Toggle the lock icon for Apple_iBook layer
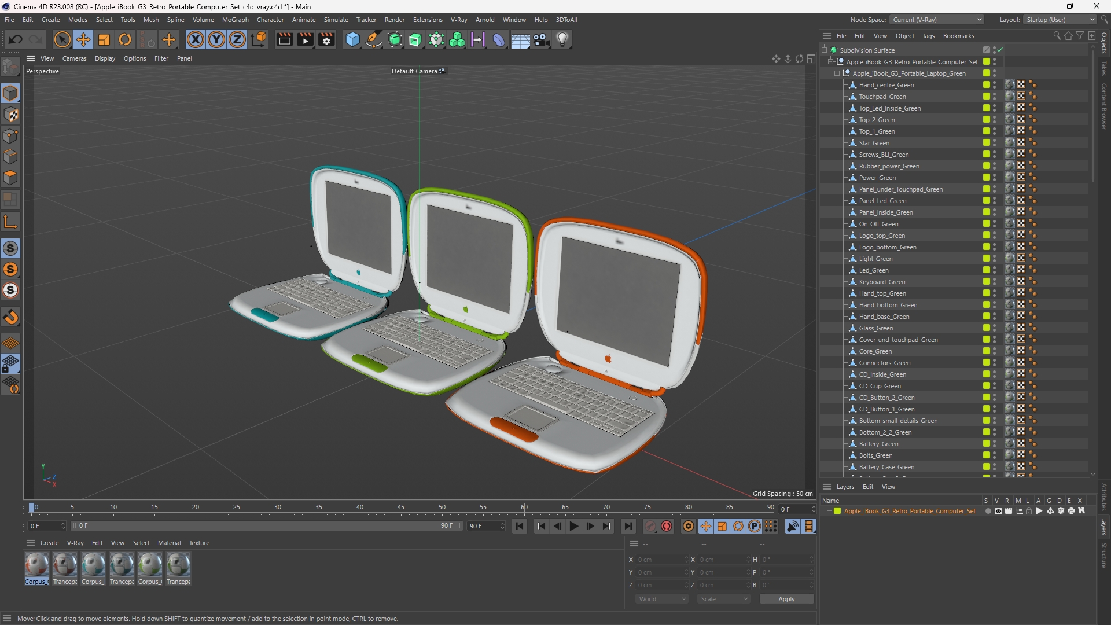 pyautogui.click(x=1029, y=511)
